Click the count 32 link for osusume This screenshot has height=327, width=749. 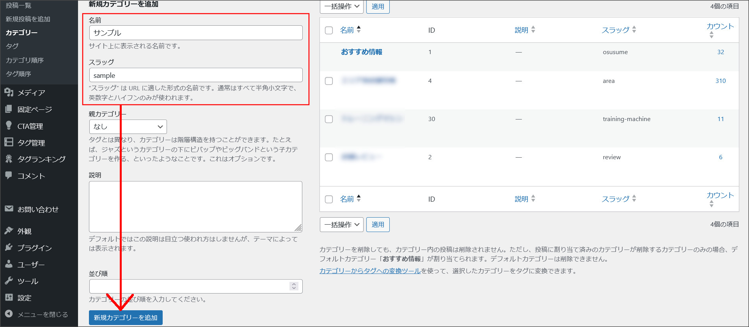point(721,52)
